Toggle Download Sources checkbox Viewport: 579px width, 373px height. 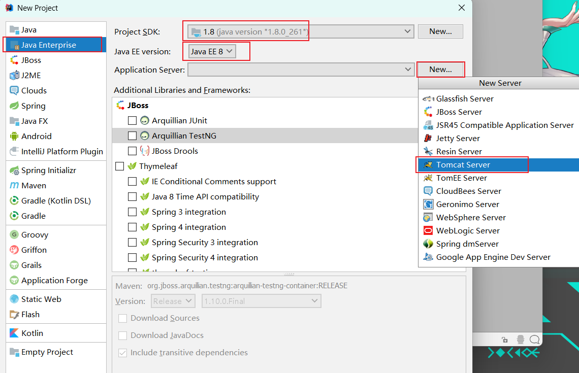coord(122,318)
